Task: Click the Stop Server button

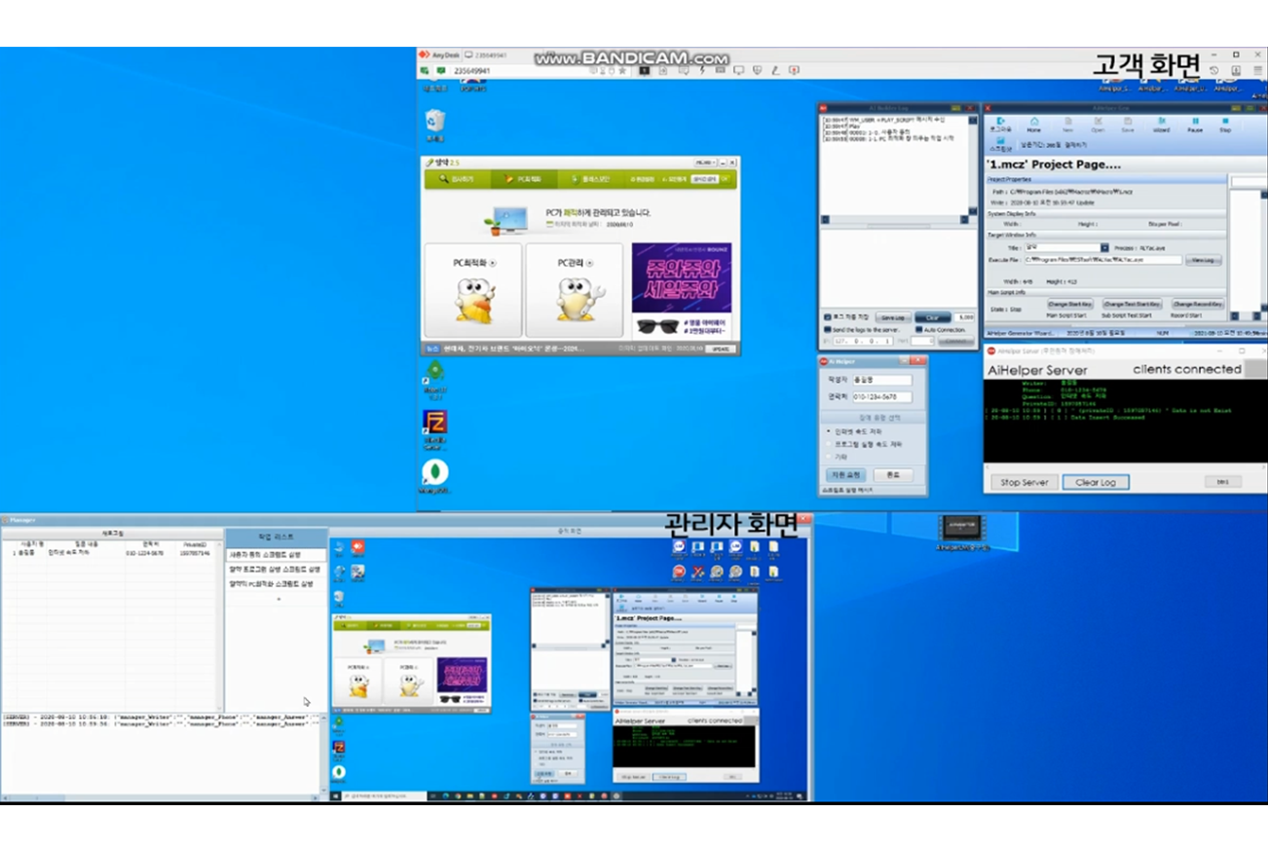Action: point(1024,482)
